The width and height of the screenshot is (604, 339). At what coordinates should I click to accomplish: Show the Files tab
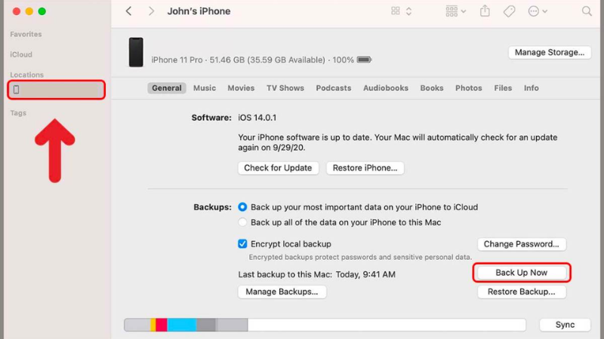pos(503,88)
